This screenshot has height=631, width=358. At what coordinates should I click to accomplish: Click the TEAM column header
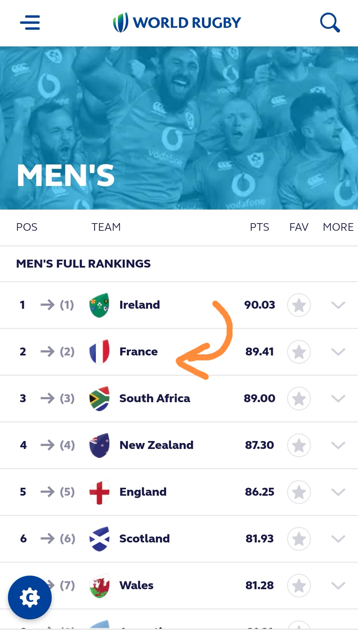click(x=106, y=227)
